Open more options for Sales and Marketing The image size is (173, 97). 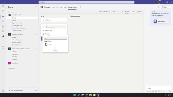pyautogui.click(x=36, y=34)
